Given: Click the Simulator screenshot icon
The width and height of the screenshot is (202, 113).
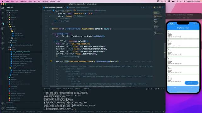Looking at the screenshot, I should tap(184, 18).
